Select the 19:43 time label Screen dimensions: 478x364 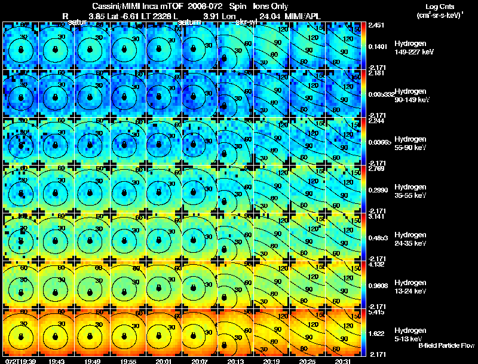click(56, 361)
